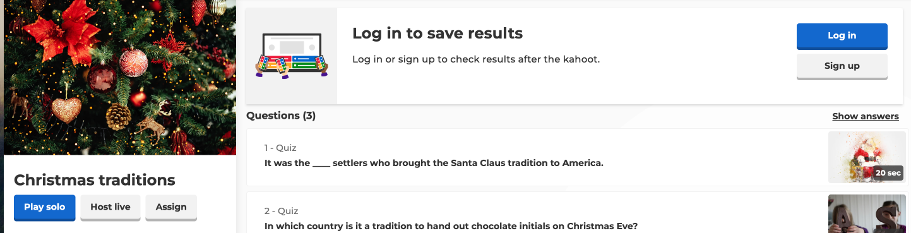Click the heart ornament in cover image

click(66, 109)
